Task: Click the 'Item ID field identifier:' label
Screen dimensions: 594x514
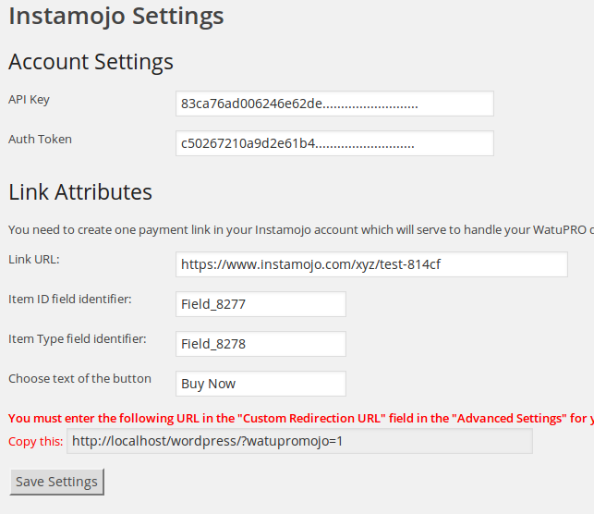Action: coord(70,300)
